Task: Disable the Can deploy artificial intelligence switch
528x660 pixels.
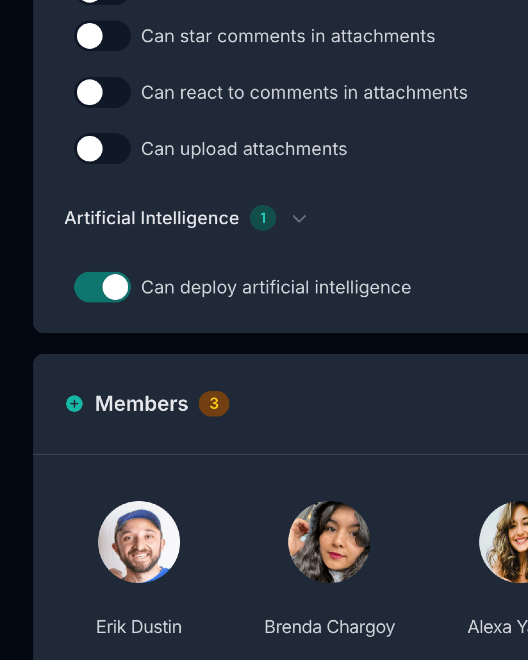Action: [x=102, y=287]
